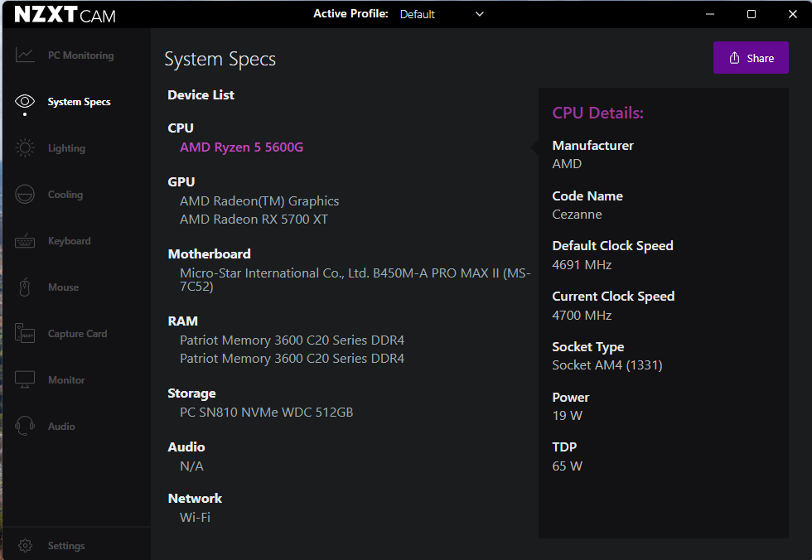The image size is (812, 560).
Task: Click the Storage category heading
Action: coord(191,393)
